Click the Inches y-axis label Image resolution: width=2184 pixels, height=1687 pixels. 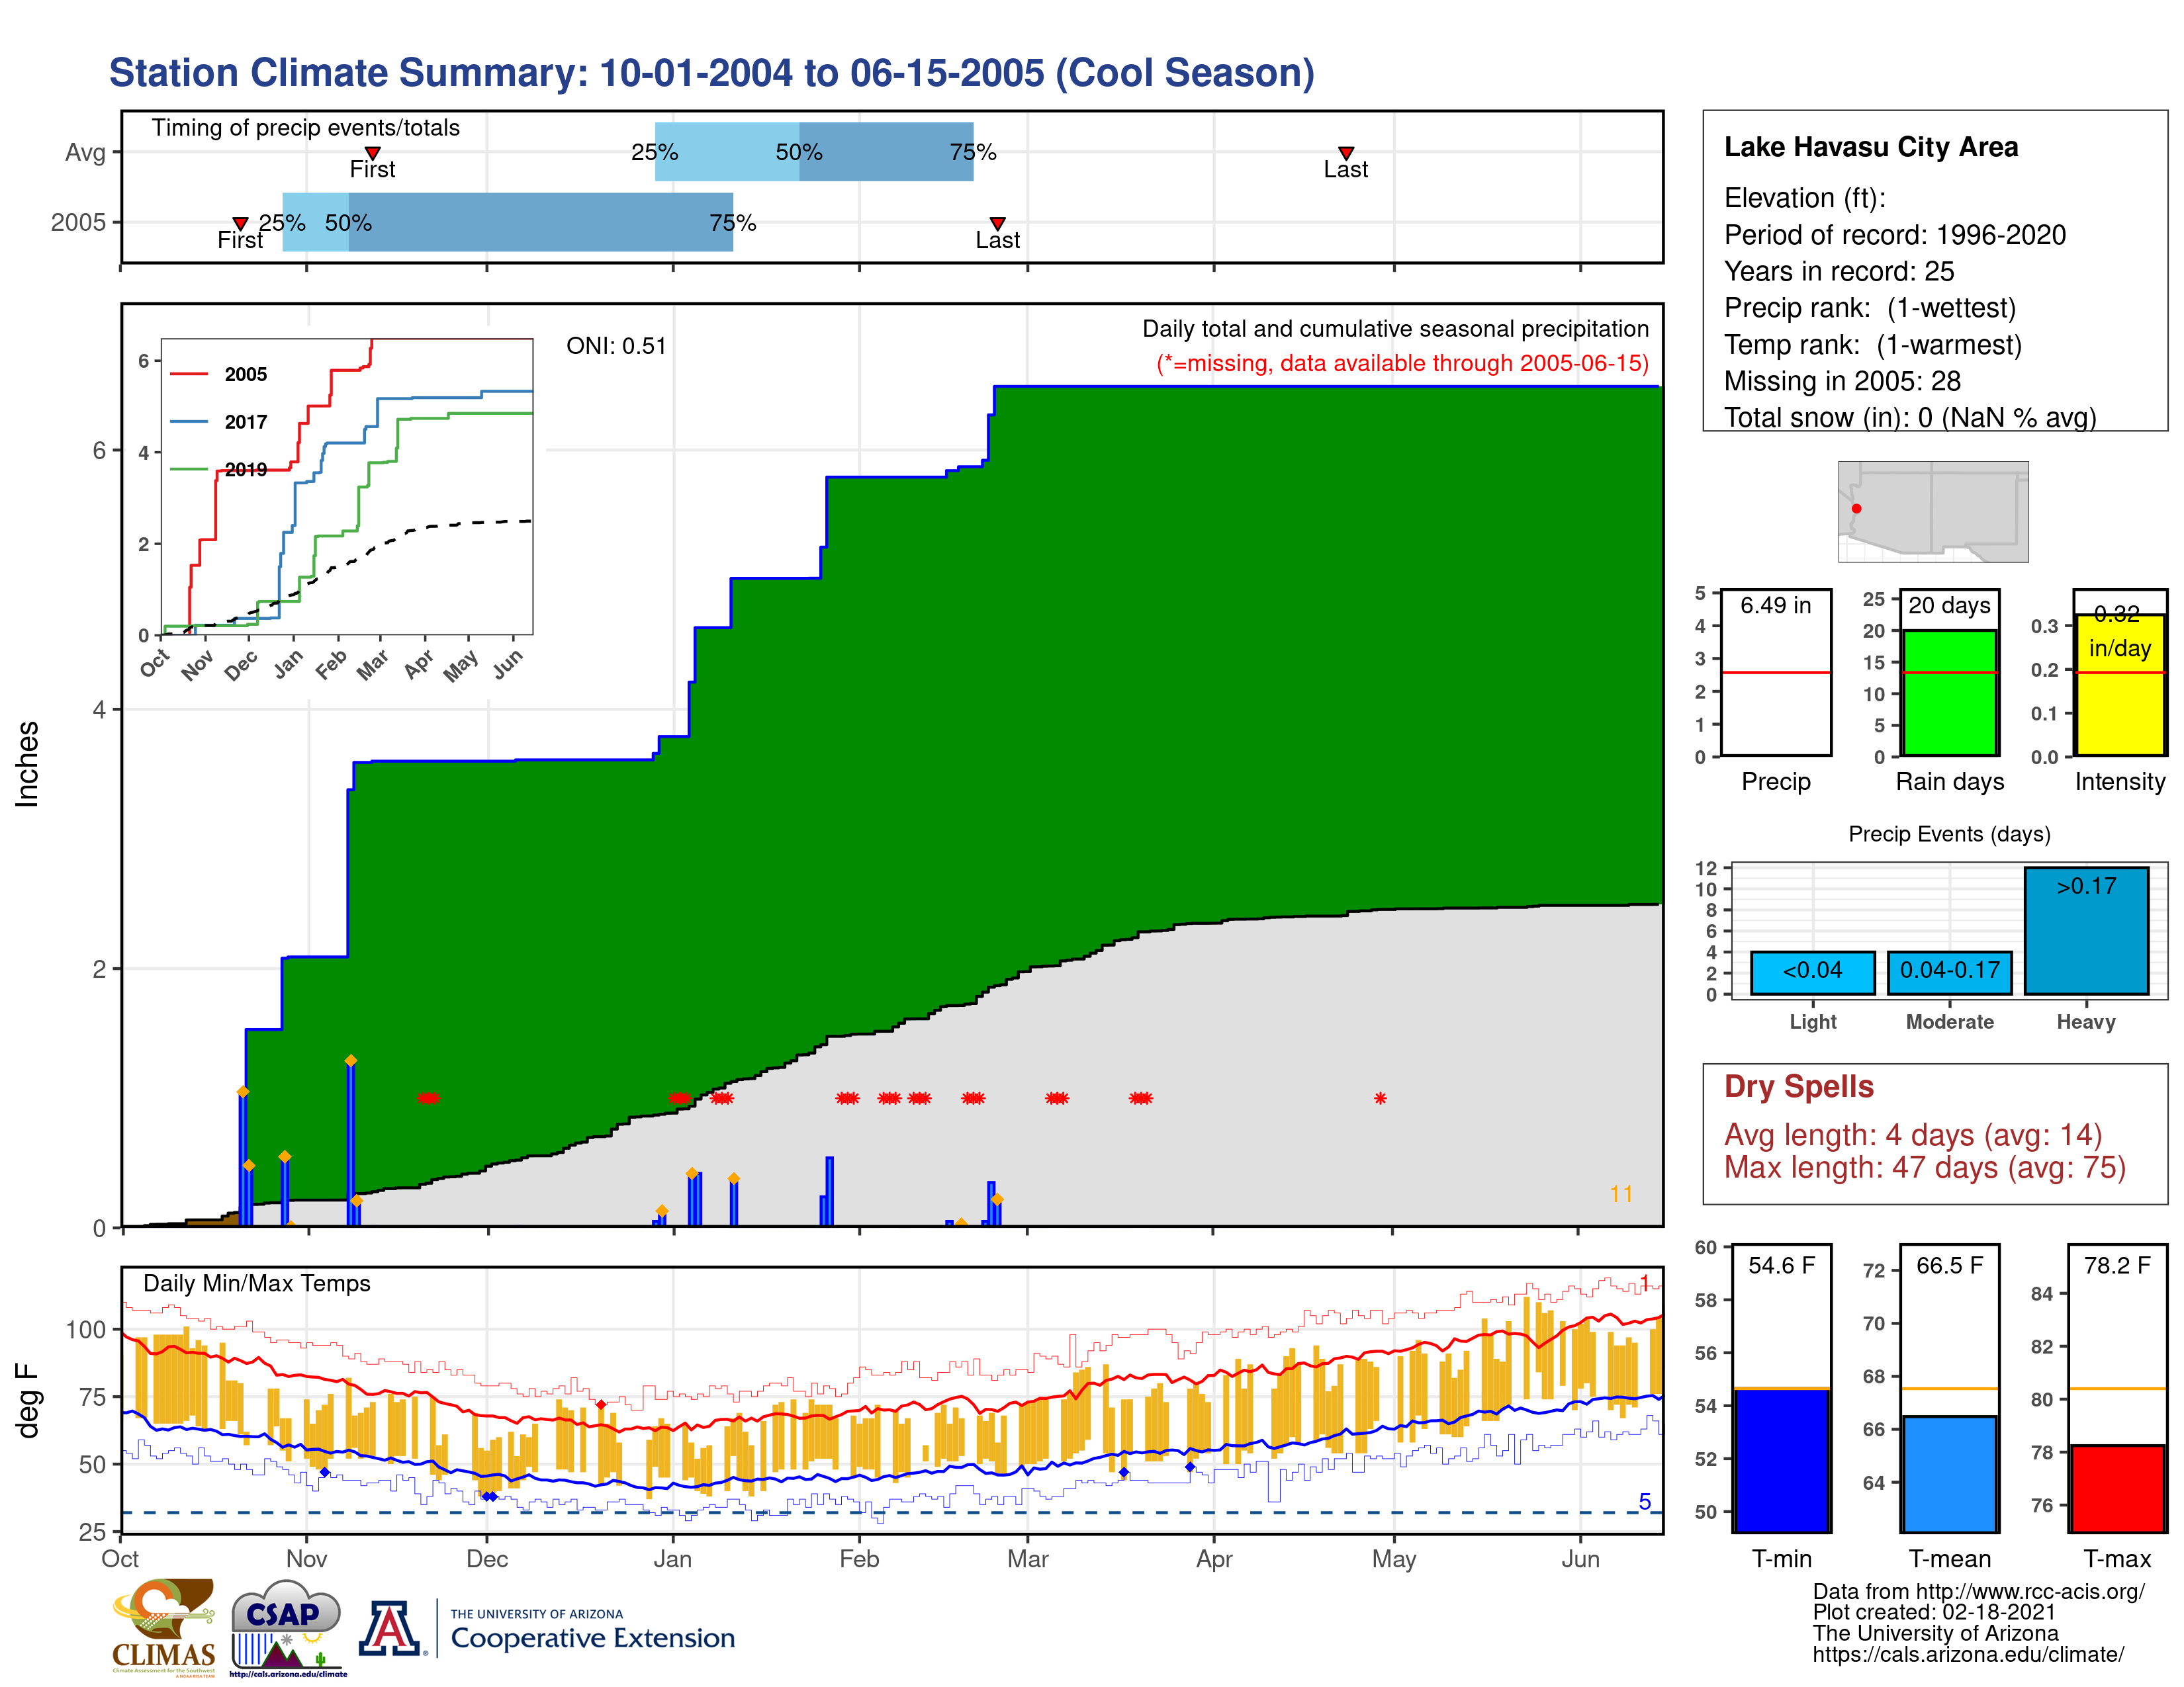(27, 763)
